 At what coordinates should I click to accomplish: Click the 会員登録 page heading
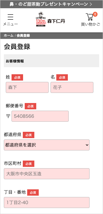coord(17,47)
